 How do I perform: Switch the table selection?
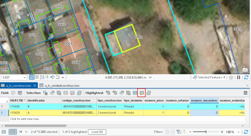click(x=59, y=93)
